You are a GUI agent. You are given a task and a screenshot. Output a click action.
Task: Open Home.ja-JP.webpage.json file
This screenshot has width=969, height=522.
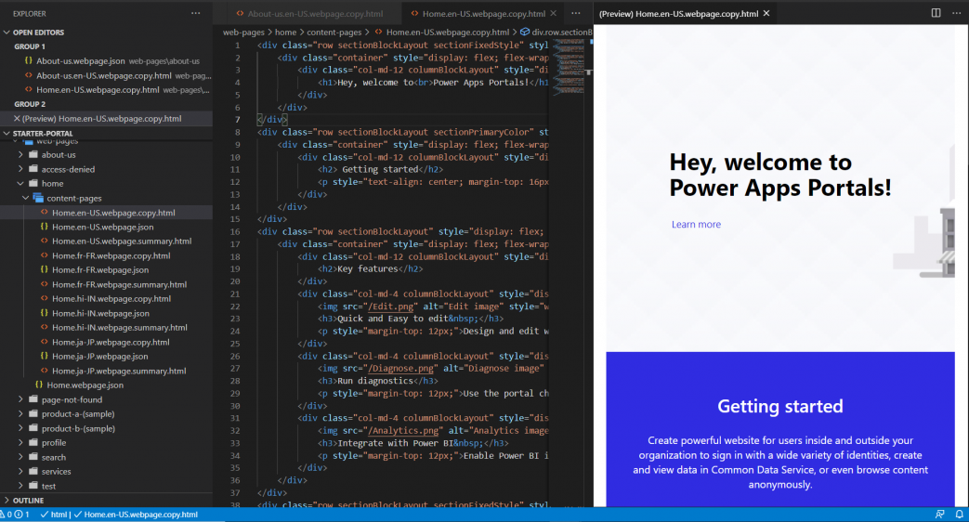[99, 357]
